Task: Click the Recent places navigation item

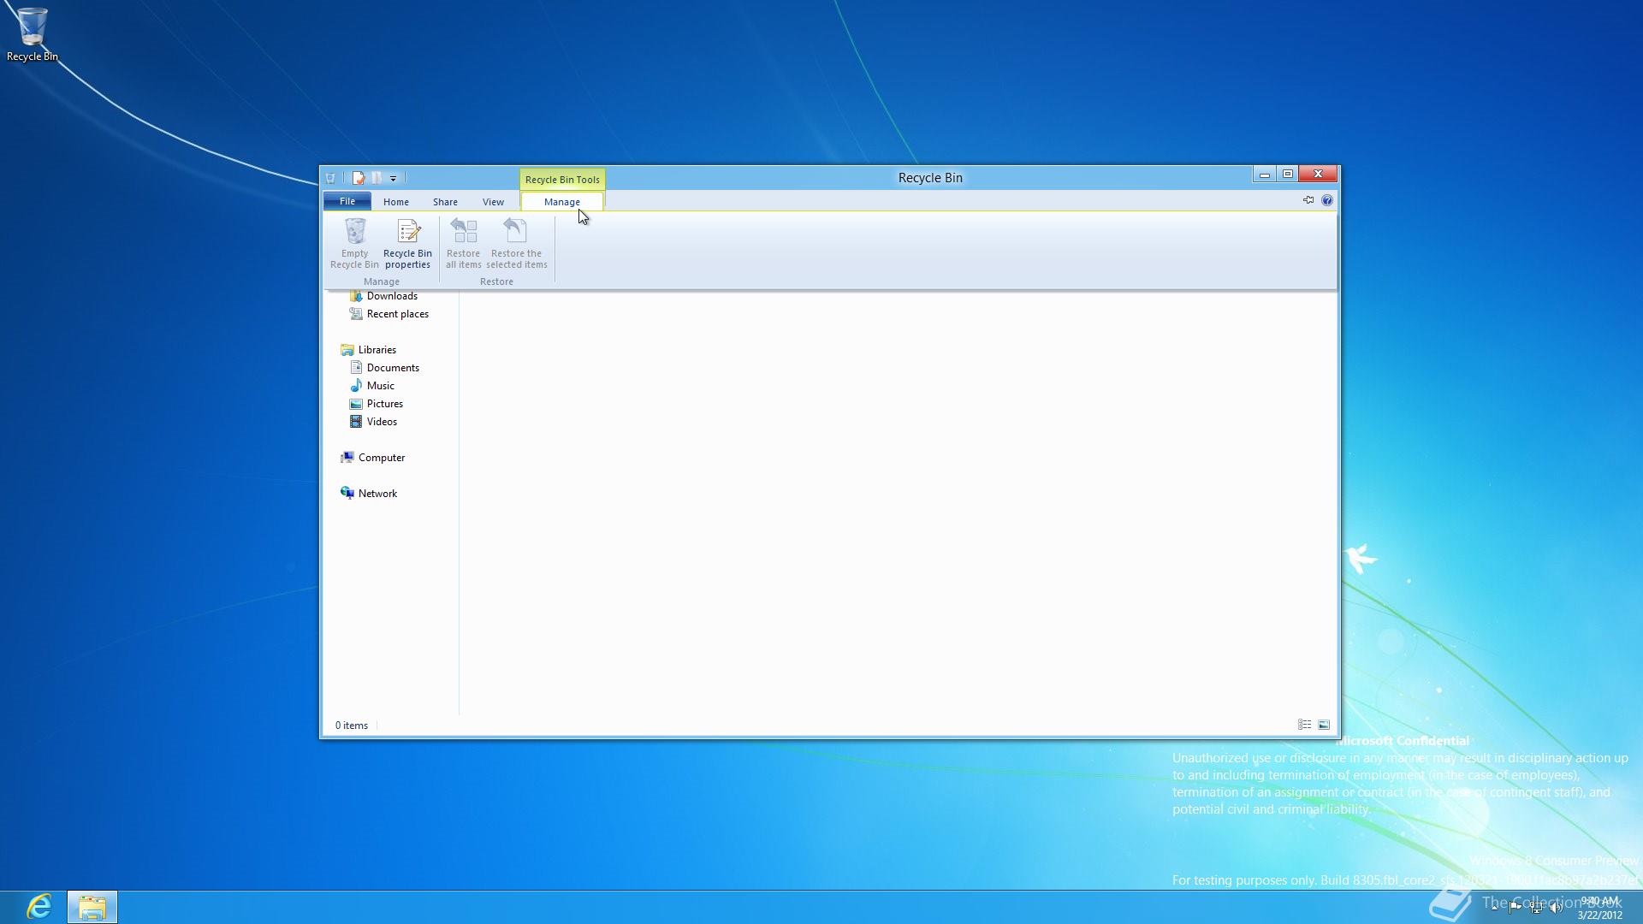Action: click(397, 314)
